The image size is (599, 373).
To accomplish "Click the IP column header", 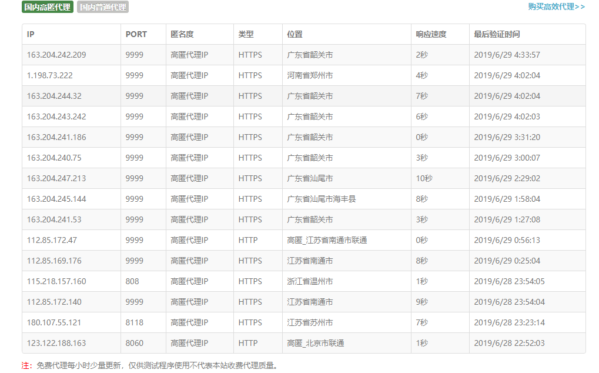I will click(31, 34).
